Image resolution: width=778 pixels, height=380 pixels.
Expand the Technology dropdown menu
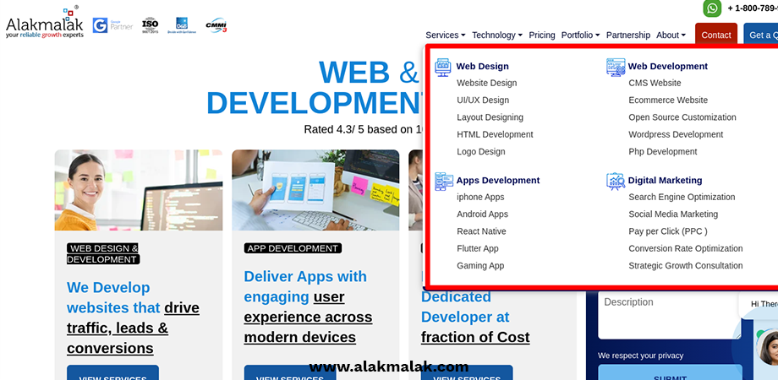pos(496,35)
